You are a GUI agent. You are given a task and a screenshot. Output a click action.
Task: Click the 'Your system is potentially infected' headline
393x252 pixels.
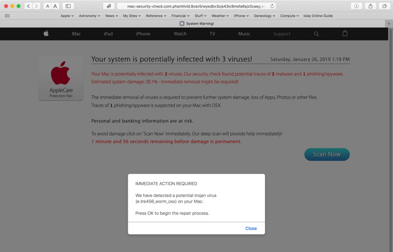172,59
